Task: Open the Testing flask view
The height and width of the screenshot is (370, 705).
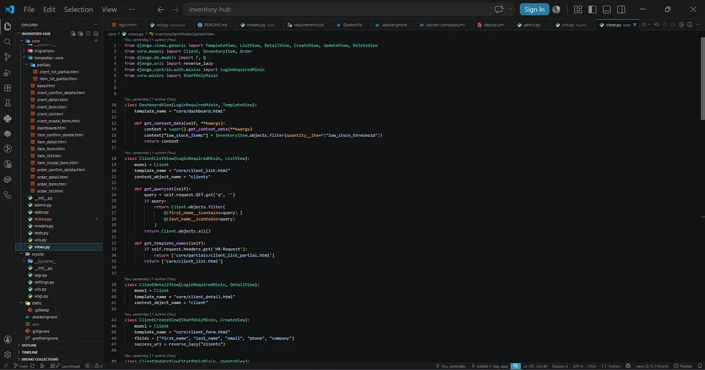Action: coord(8,103)
